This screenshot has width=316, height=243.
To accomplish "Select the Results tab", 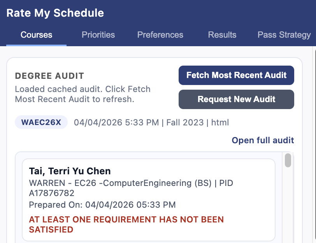I will (222, 35).
